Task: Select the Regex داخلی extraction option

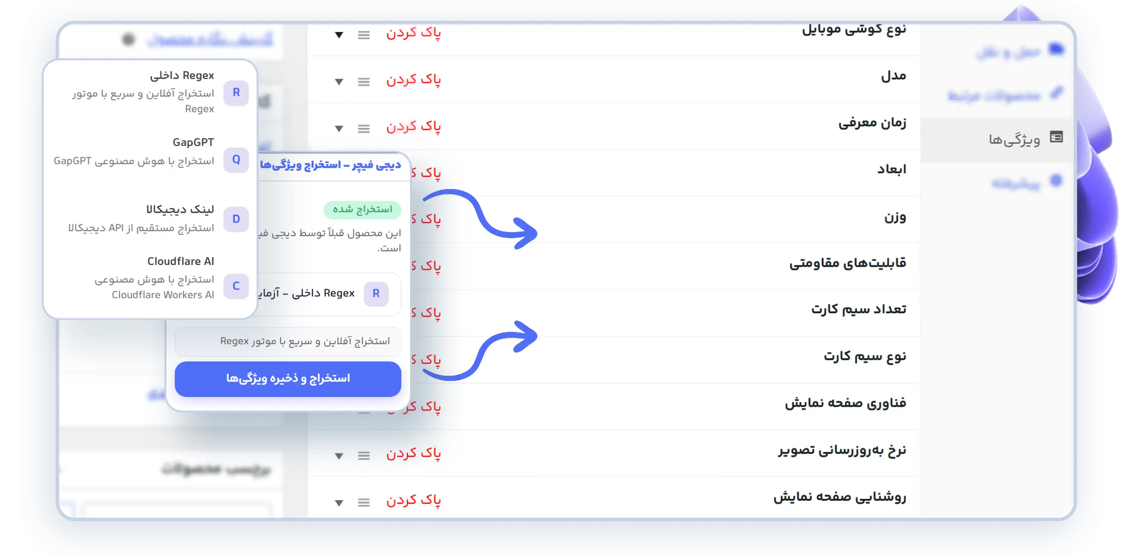Action: [x=150, y=92]
